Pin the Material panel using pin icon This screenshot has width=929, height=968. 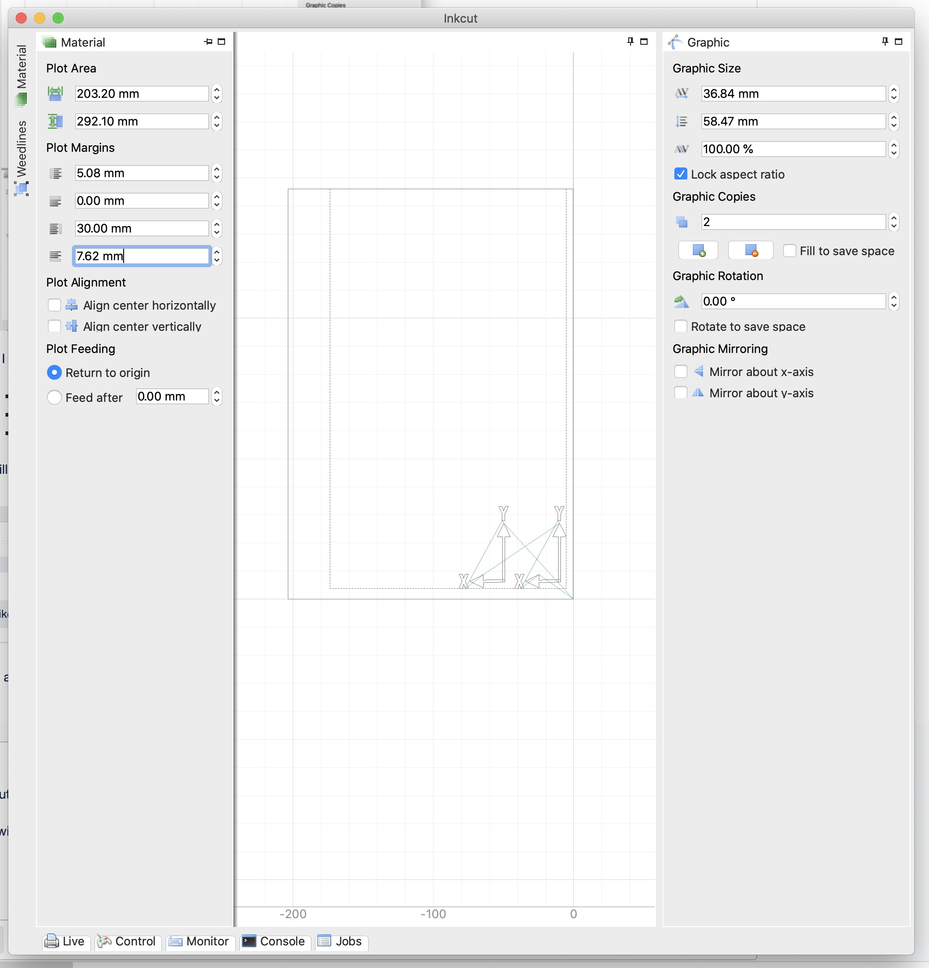208,42
